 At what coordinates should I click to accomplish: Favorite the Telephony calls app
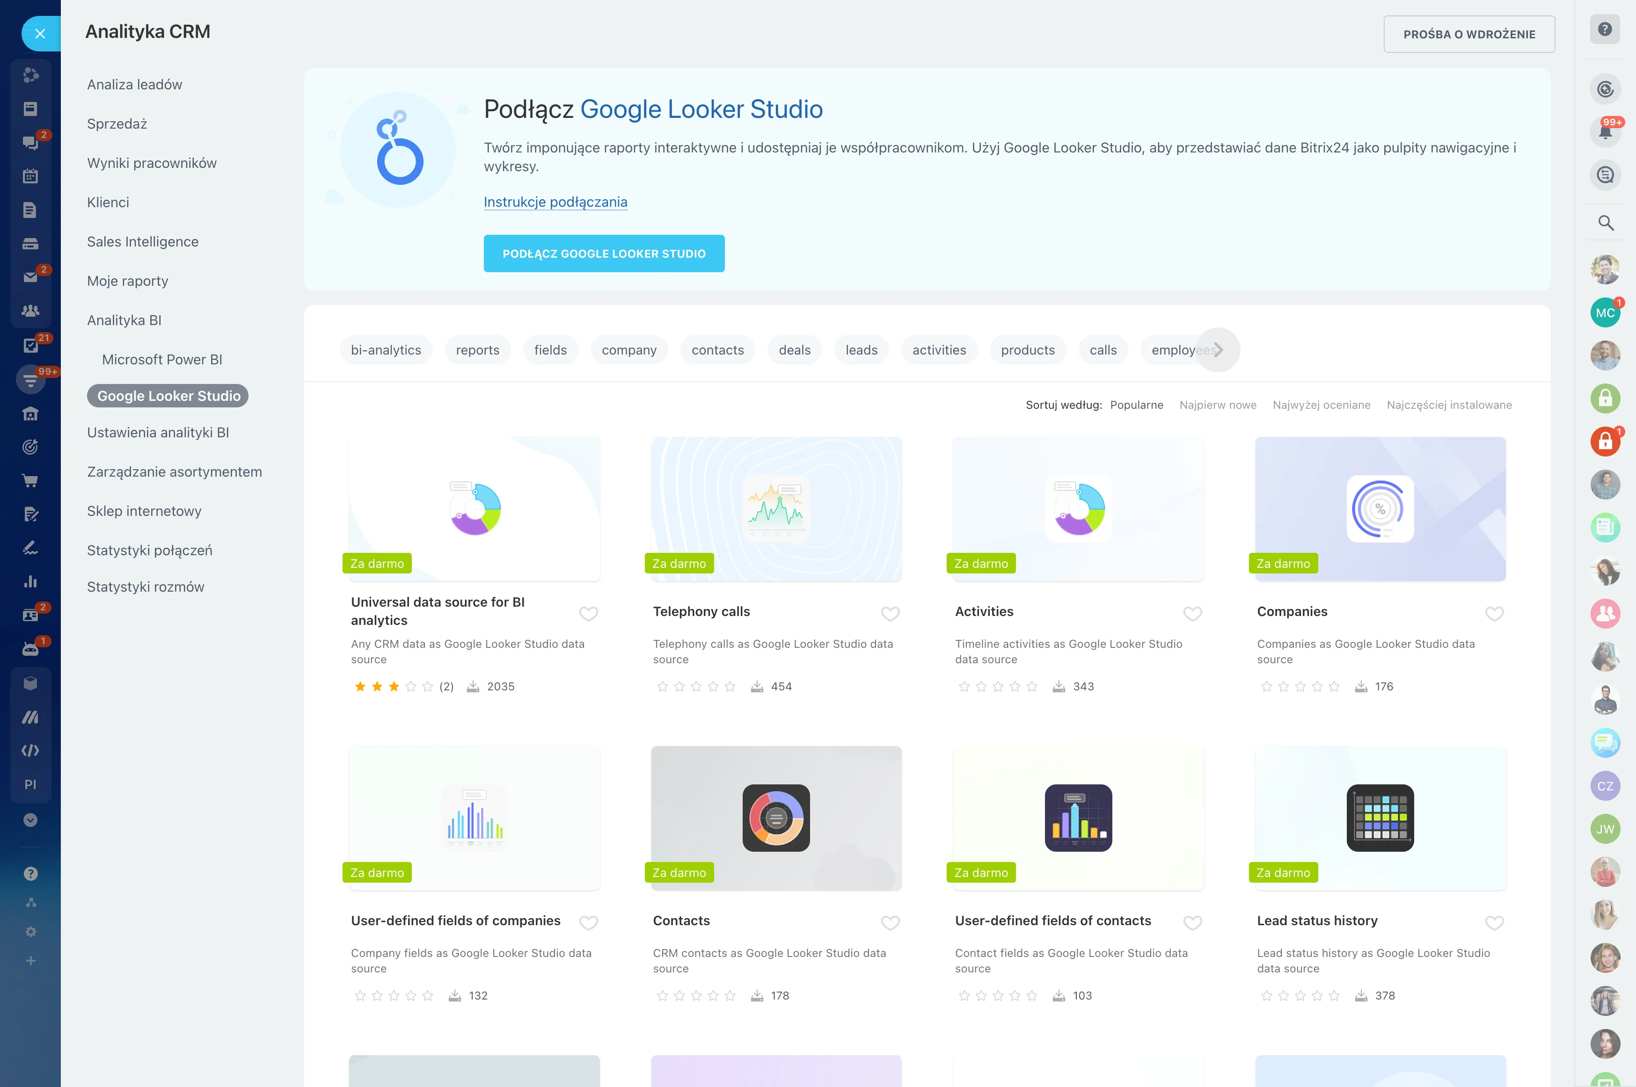(x=890, y=614)
